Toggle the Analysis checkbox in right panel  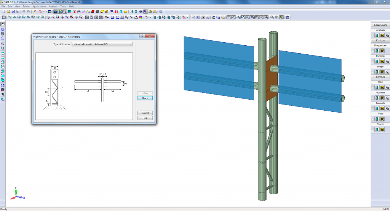pos(372,35)
